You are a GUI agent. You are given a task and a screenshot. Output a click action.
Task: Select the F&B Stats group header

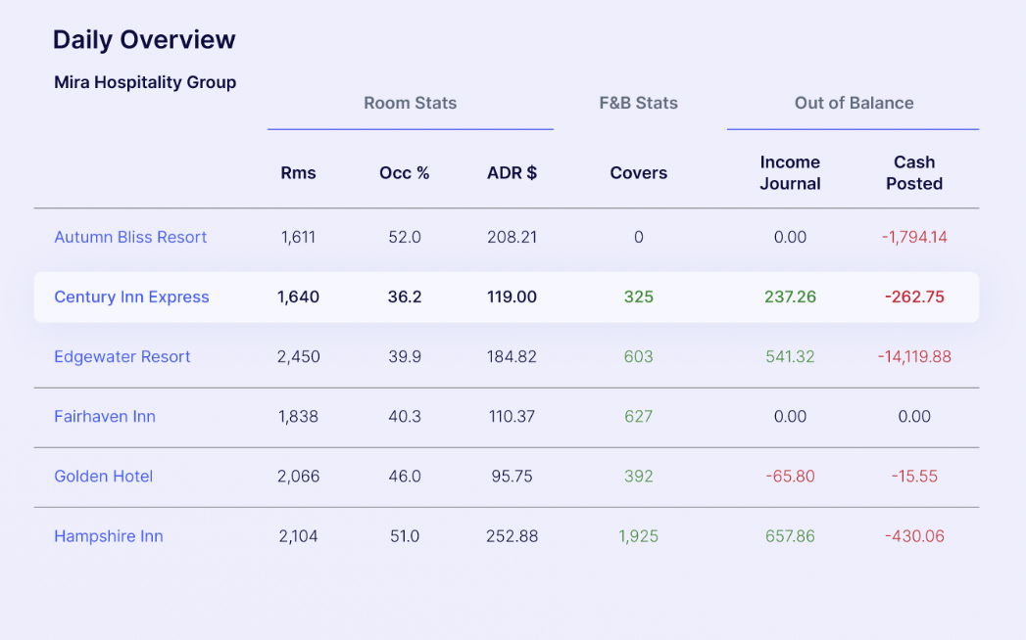tap(638, 103)
